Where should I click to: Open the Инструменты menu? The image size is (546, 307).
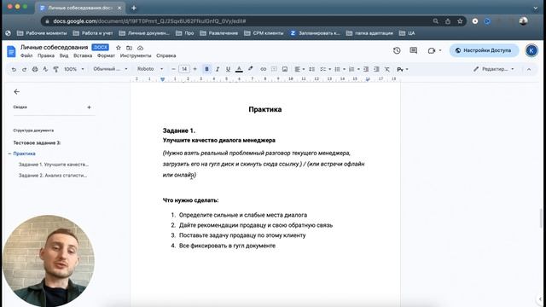point(136,55)
